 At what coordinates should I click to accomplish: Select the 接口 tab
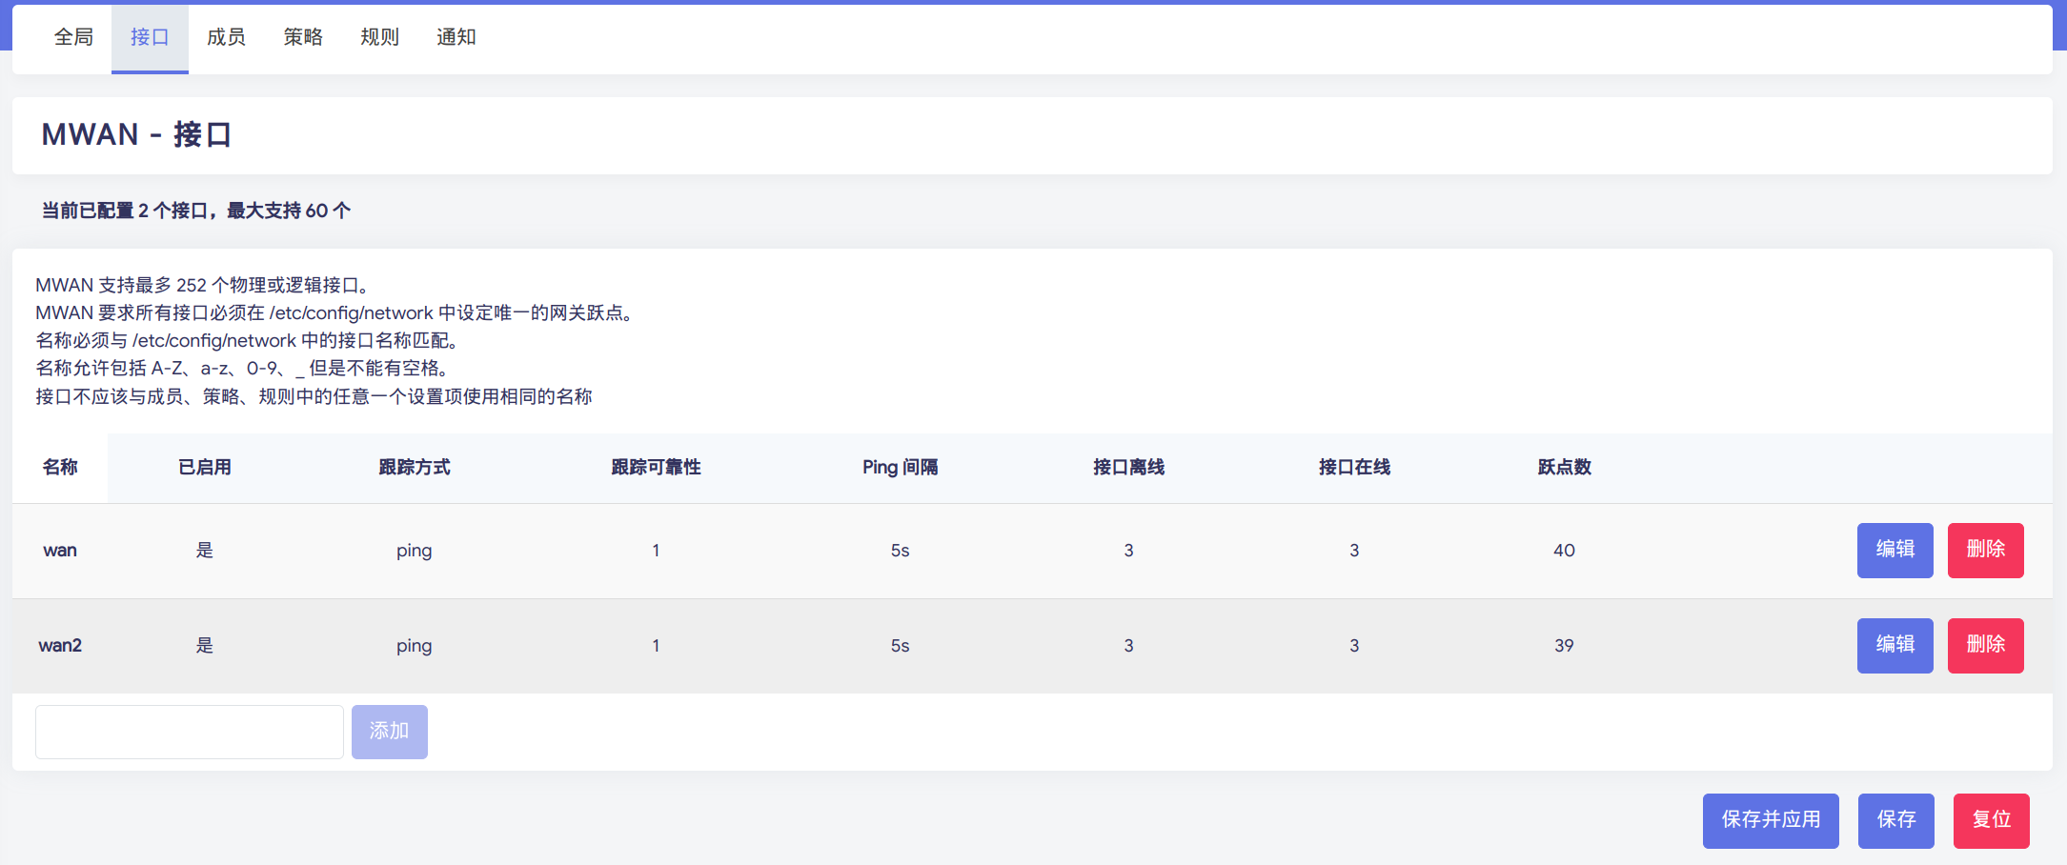click(x=150, y=37)
